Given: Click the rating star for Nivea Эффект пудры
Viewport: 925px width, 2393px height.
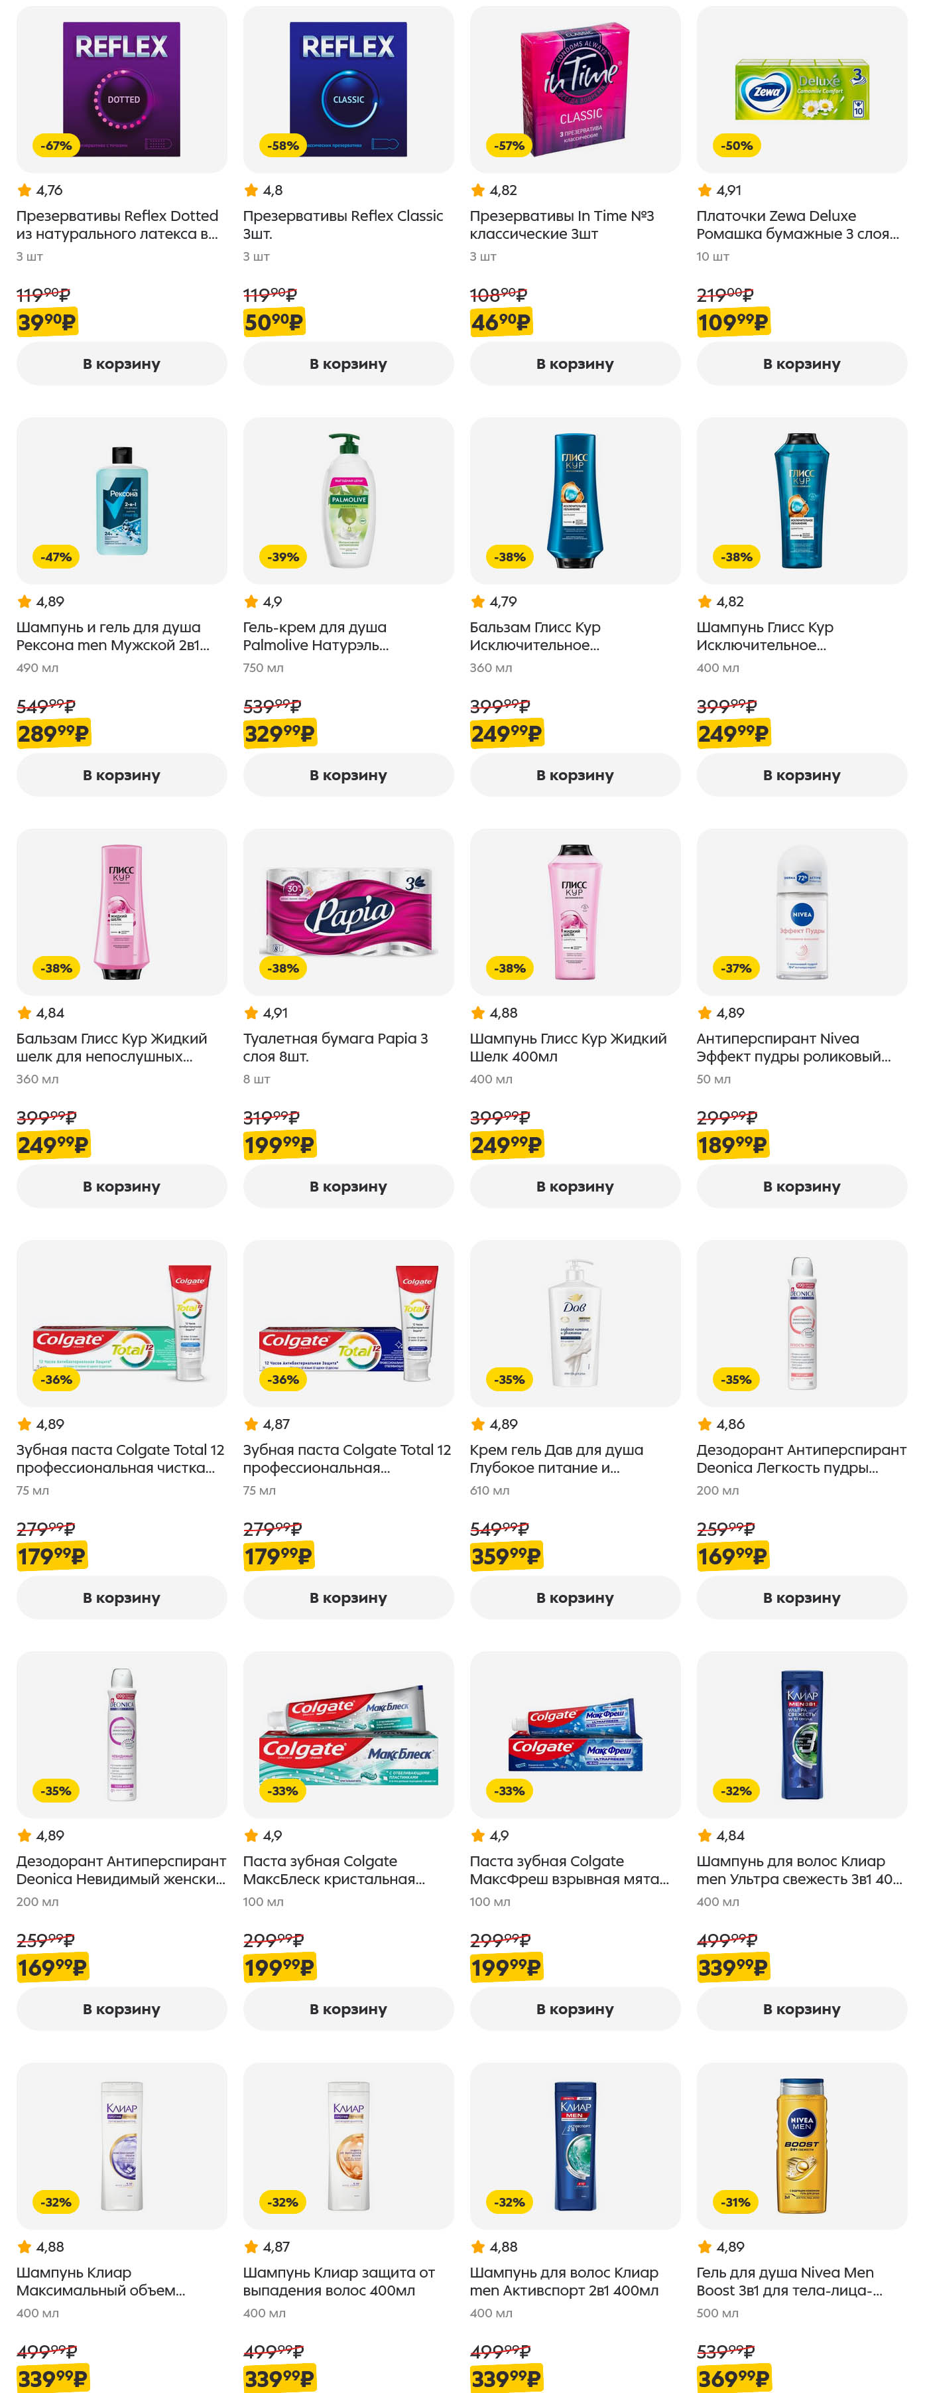Looking at the screenshot, I should click(x=704, y=1012).
